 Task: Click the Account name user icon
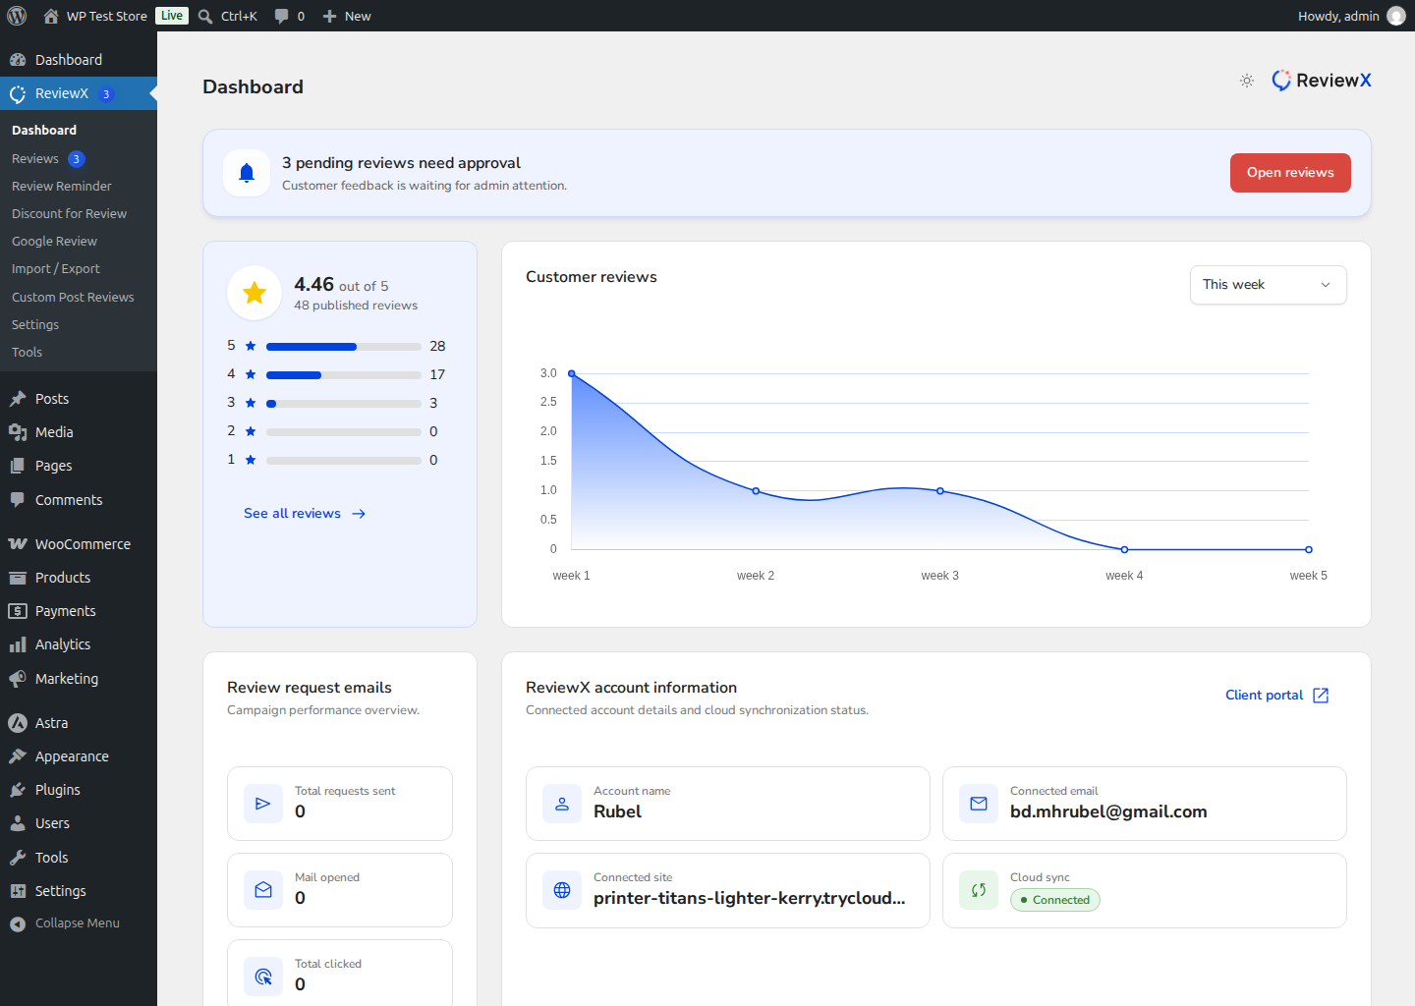click(x=562, y=804)
